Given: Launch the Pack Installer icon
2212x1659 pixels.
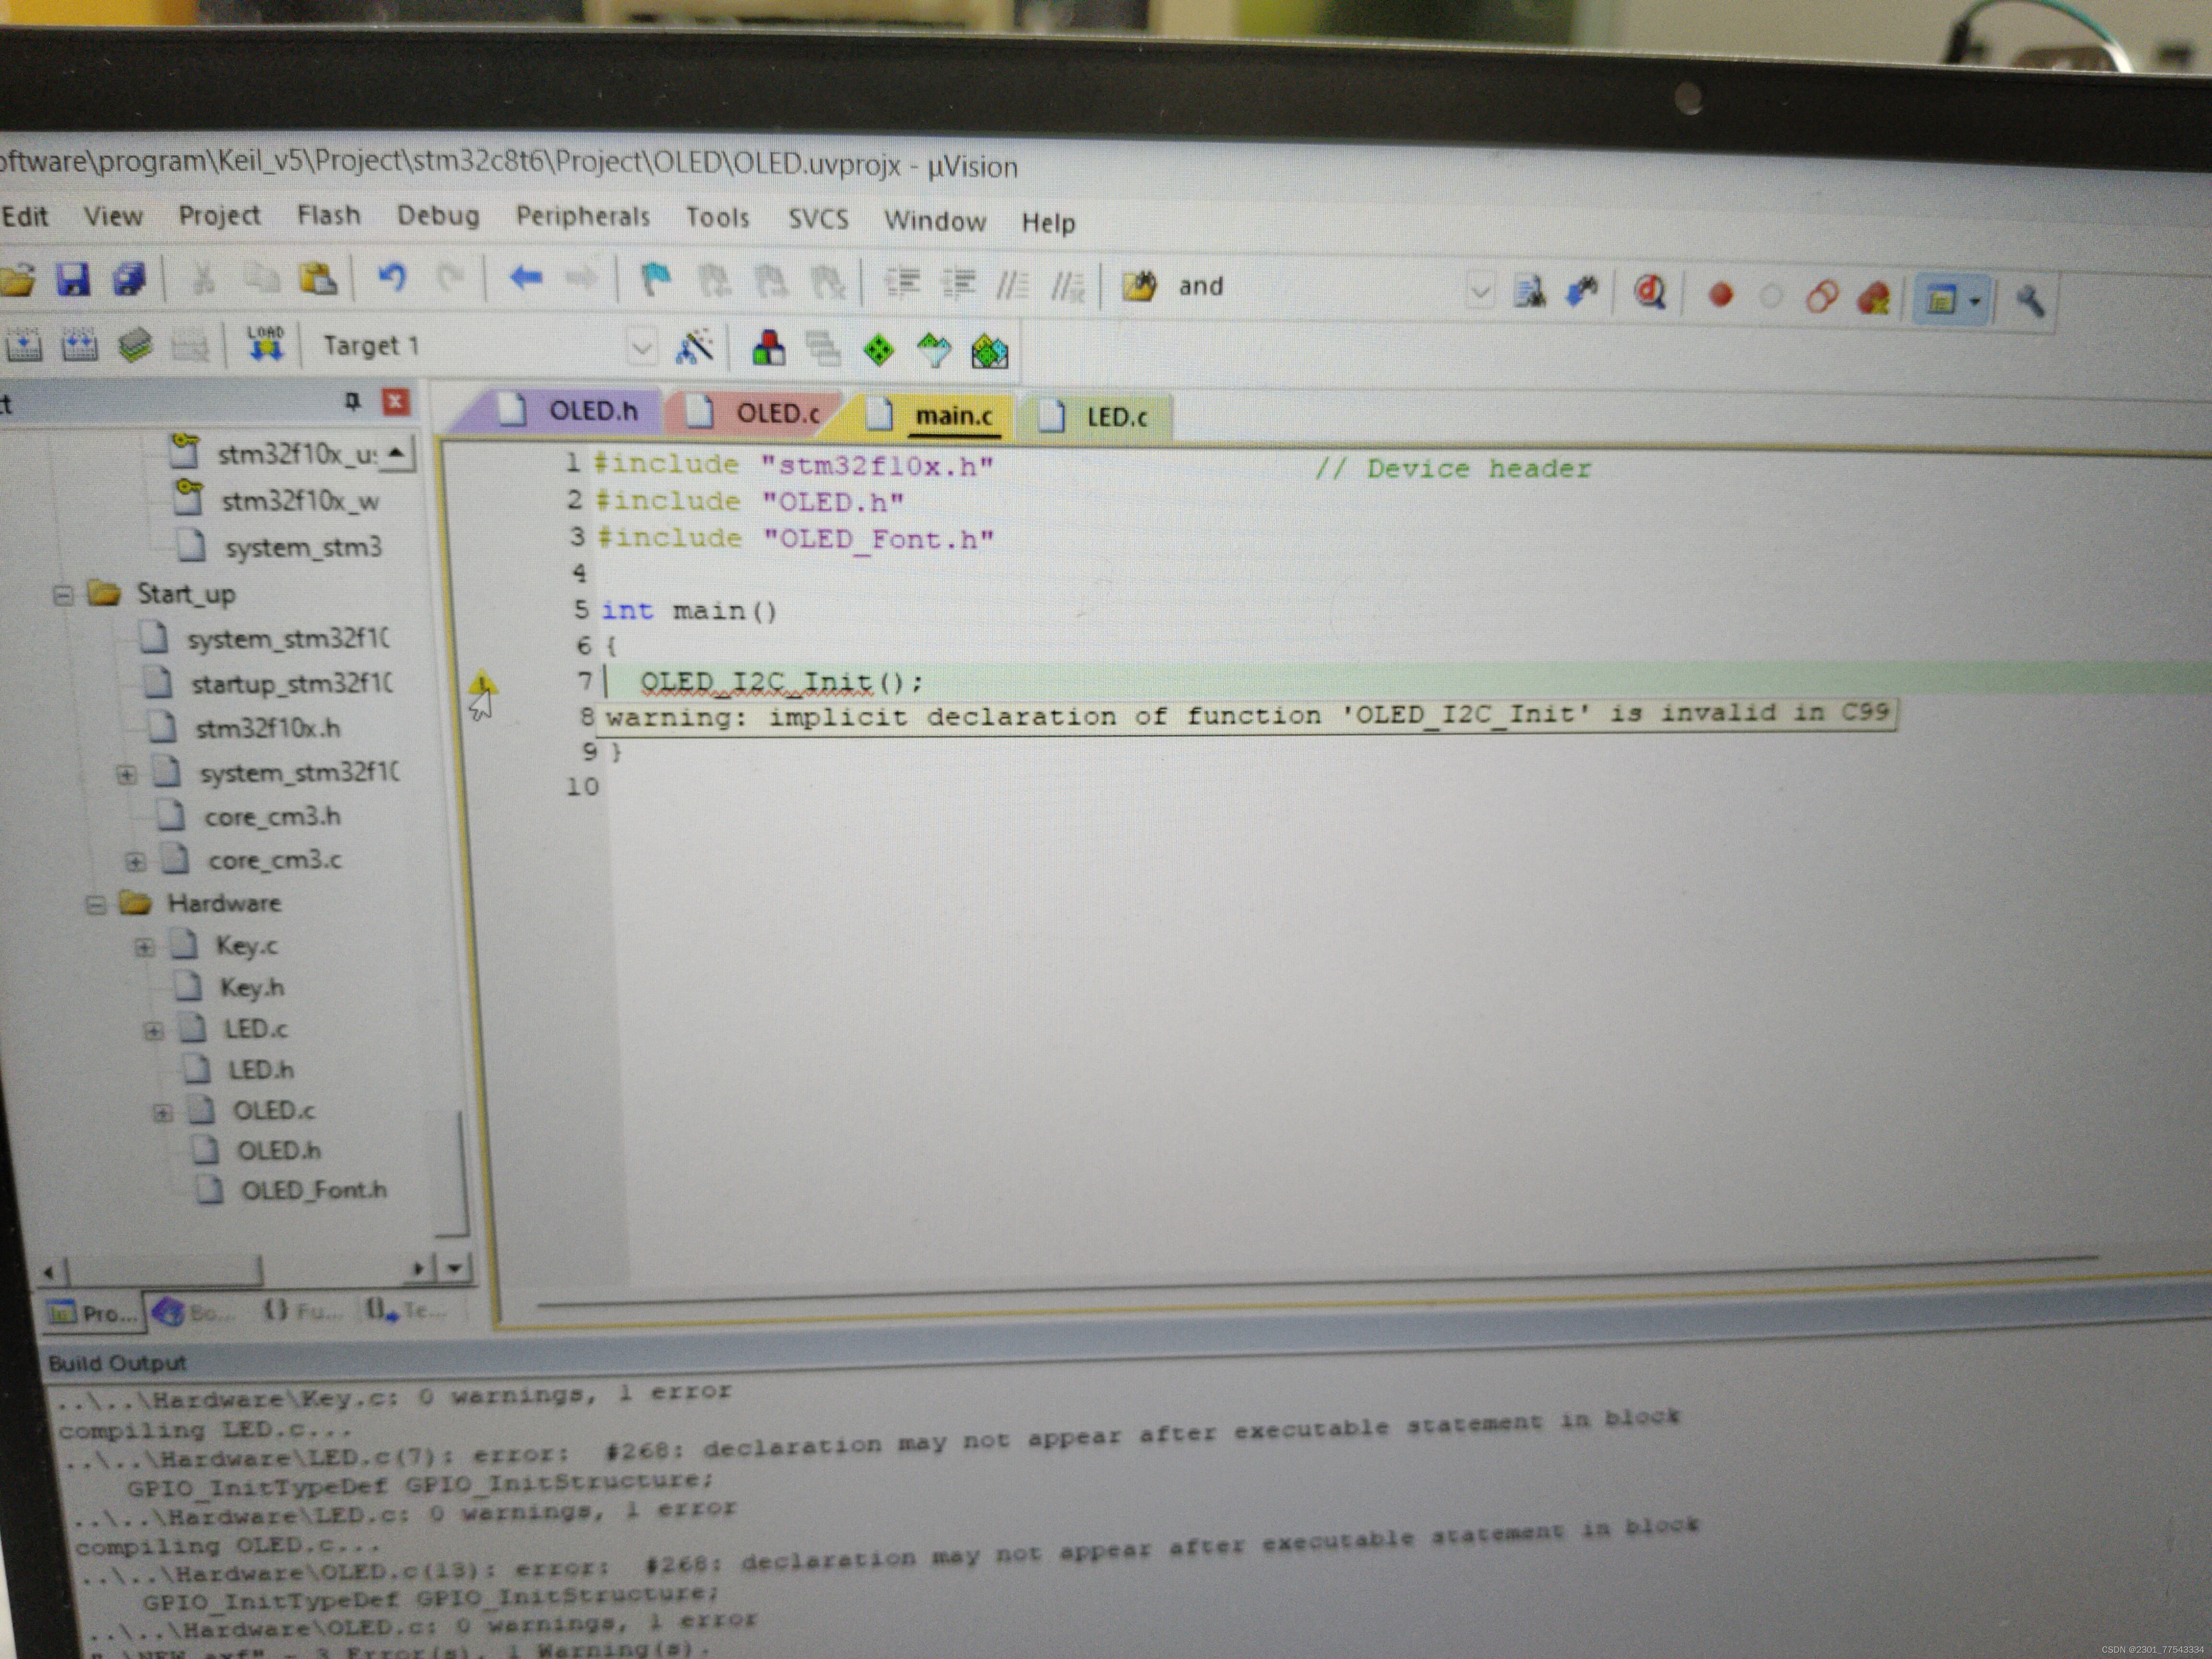Looking at the screenshot, I should pyautogui.click(x=990, y=352).
